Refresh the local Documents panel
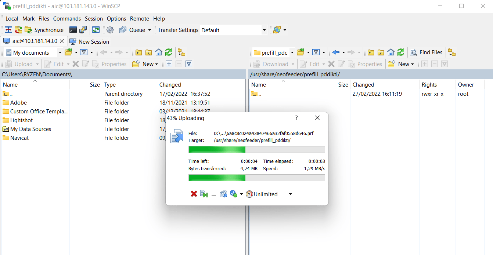The image size is (493, 255). pos(169,52)
